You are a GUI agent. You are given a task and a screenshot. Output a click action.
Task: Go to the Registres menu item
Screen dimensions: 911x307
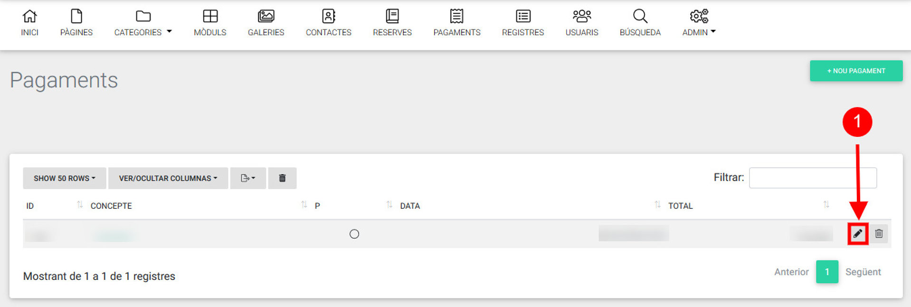click(522, 23)
